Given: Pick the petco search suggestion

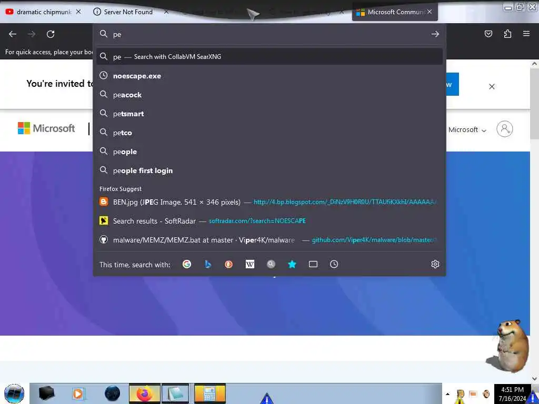Looking at the screenshot, I should click(x=269, y=133).
